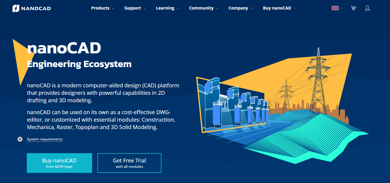Expand the Community menu chevron
This screenshot has width=390, height=183.
point(217,8)
